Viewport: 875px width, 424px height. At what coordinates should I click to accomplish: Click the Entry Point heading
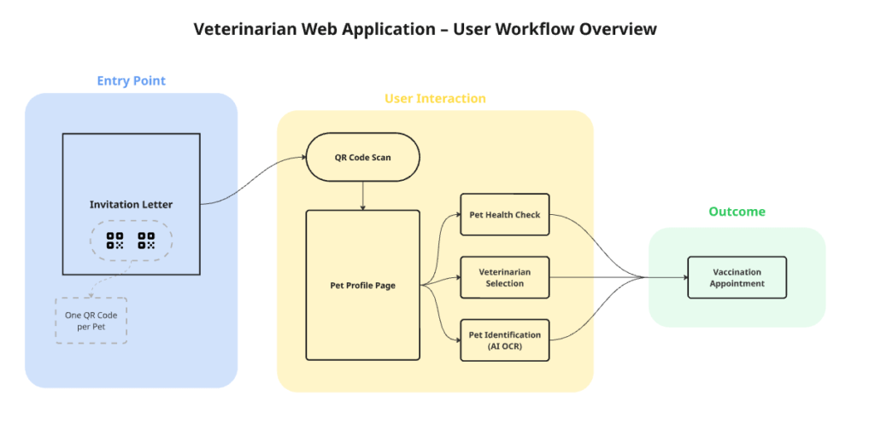click(x=131, y=81)
